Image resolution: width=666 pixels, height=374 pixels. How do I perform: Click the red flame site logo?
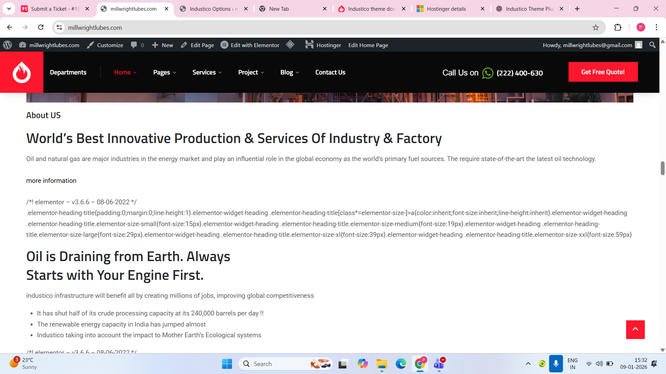coord(22,72)
